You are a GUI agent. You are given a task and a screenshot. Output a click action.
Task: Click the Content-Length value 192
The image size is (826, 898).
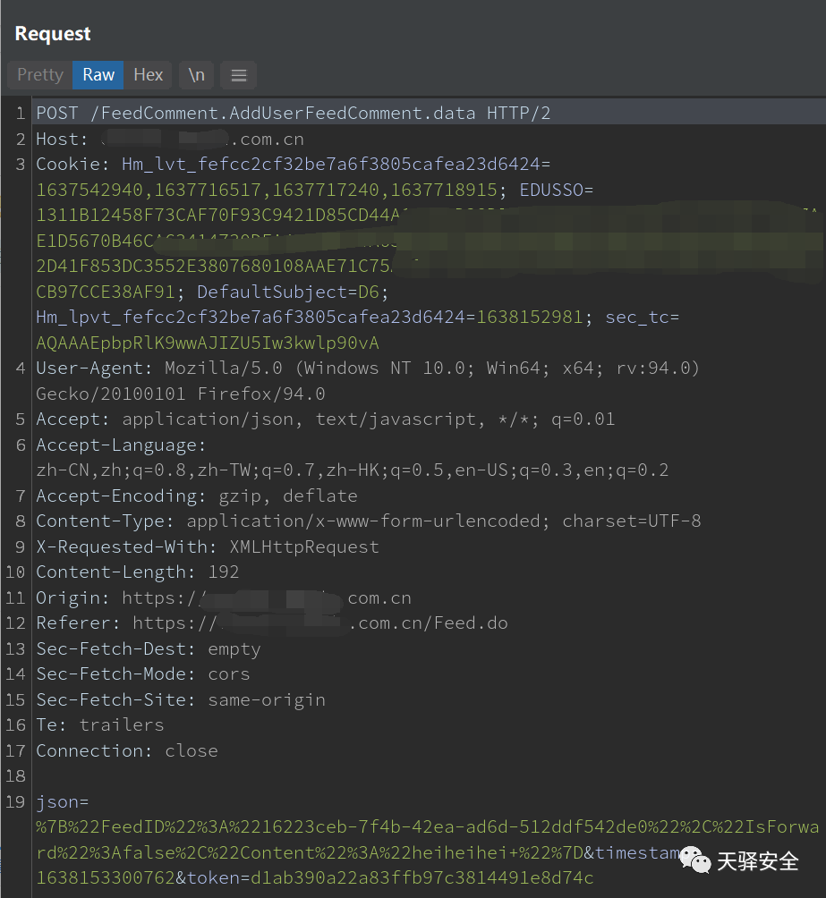[224, 572]
